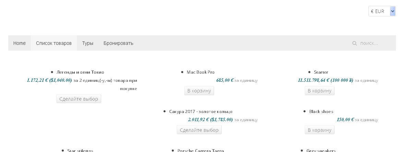This screenshot has height=152, width=399.
Task: Open the Сакура 2017 - золотое кольцо link
Action: (201, 112)
